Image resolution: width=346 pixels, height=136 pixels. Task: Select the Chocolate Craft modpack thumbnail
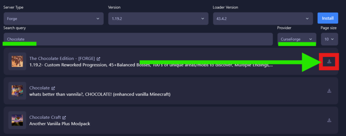pos(17,120)
